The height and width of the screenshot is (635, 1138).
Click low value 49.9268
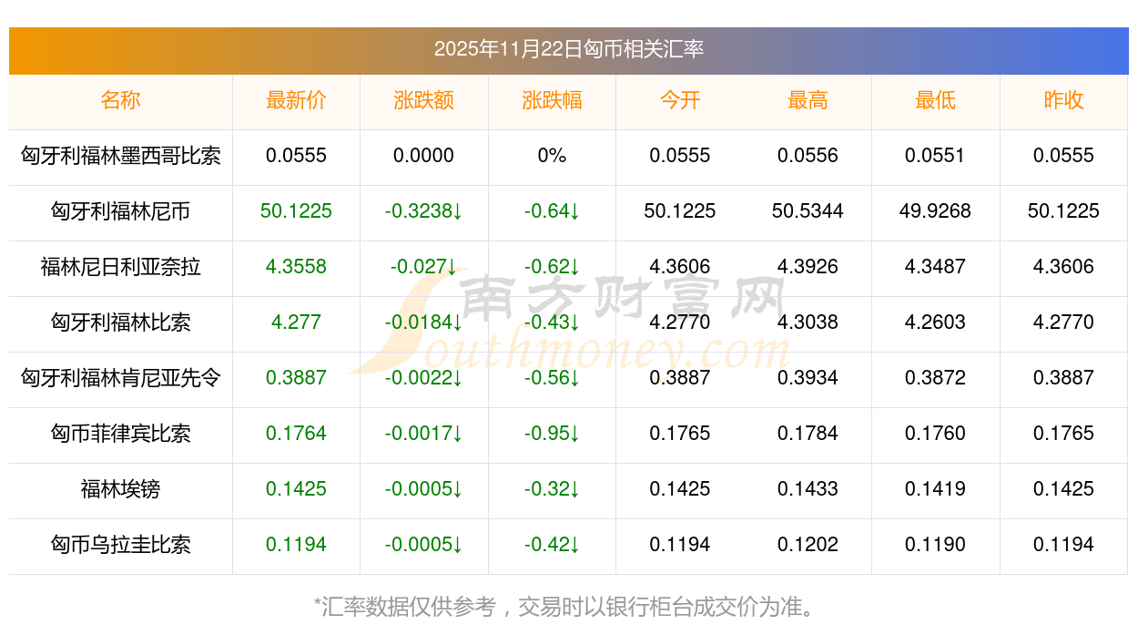coord(936,211)
